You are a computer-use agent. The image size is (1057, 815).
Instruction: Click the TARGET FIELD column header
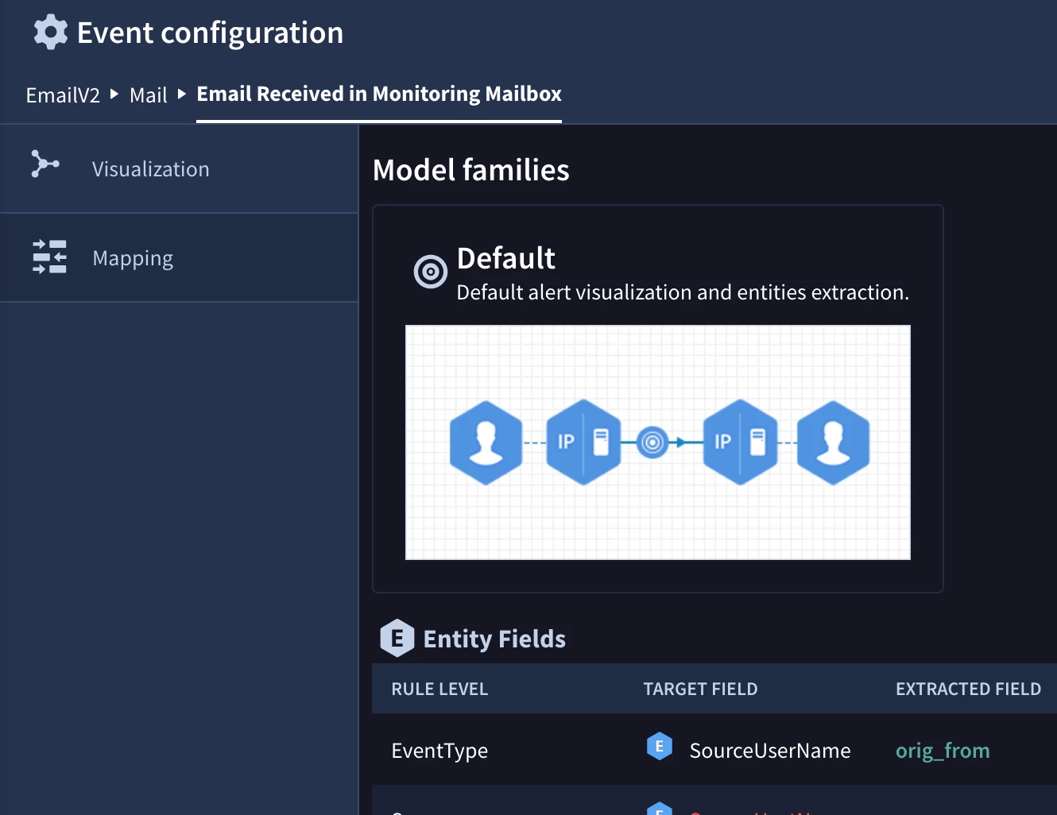click(700, 689)
